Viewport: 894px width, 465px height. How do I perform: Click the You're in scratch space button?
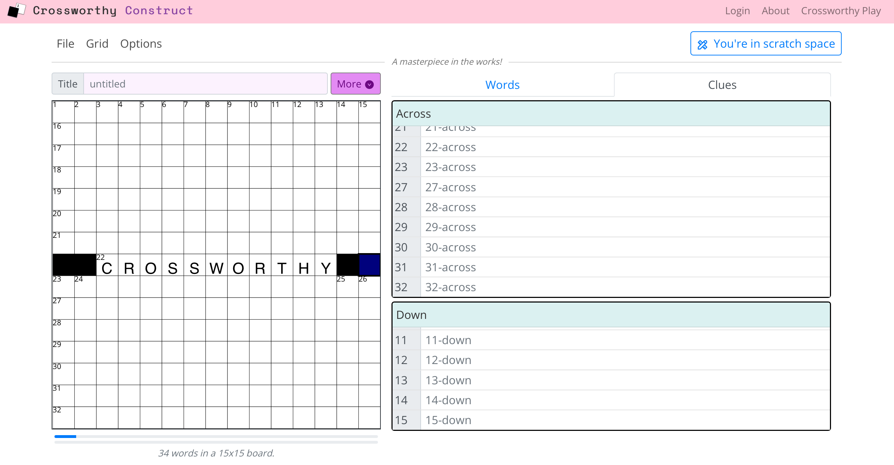[765, 43]
